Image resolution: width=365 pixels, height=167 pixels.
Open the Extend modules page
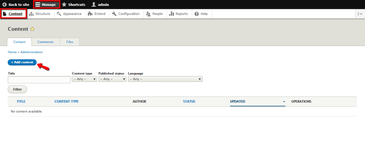click(97, 14)
